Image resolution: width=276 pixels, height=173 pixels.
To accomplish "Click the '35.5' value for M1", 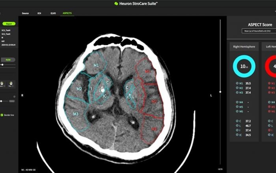I will point(248,83).
